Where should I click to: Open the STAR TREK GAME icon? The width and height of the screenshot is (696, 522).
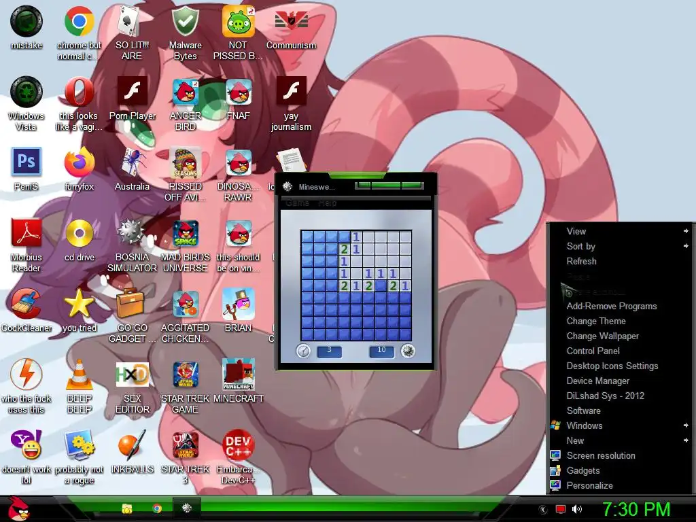click(x=185, y=375)
